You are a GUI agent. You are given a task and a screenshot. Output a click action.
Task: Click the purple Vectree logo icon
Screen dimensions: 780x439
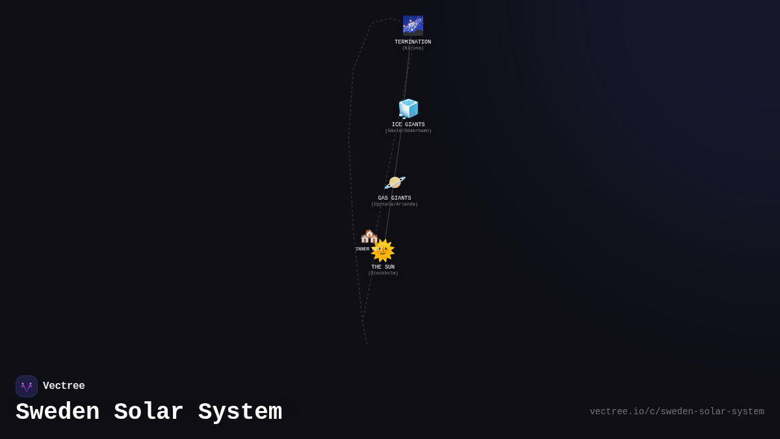(27, 386)
